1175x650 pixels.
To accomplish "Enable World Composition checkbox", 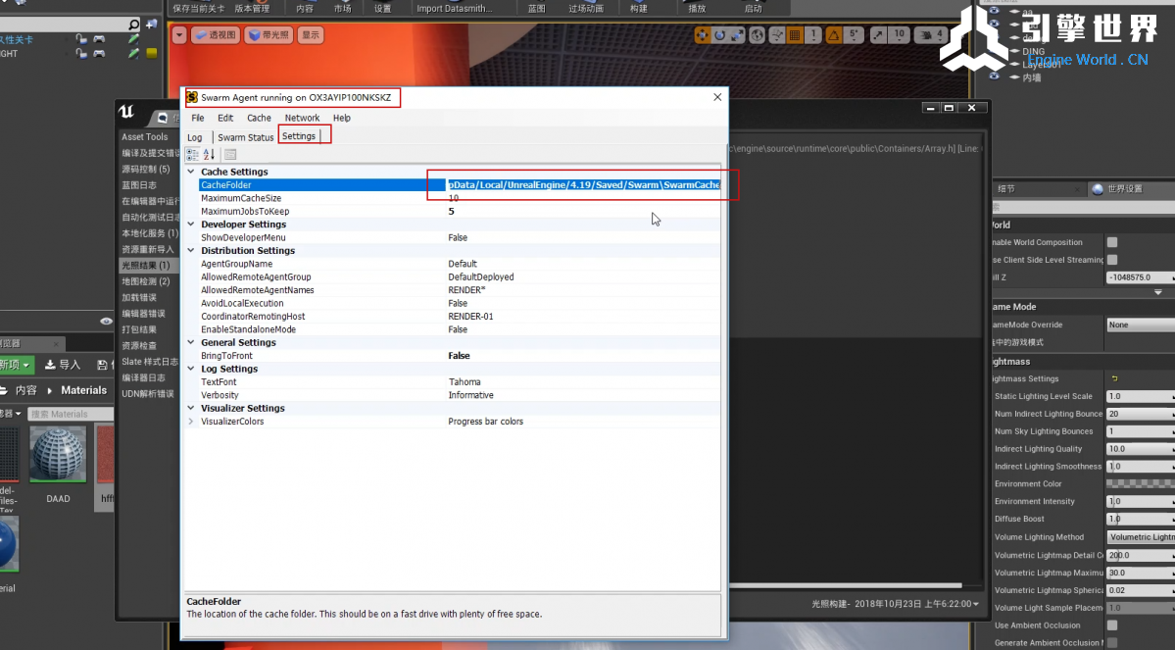I will click(x=1112, y=242).
